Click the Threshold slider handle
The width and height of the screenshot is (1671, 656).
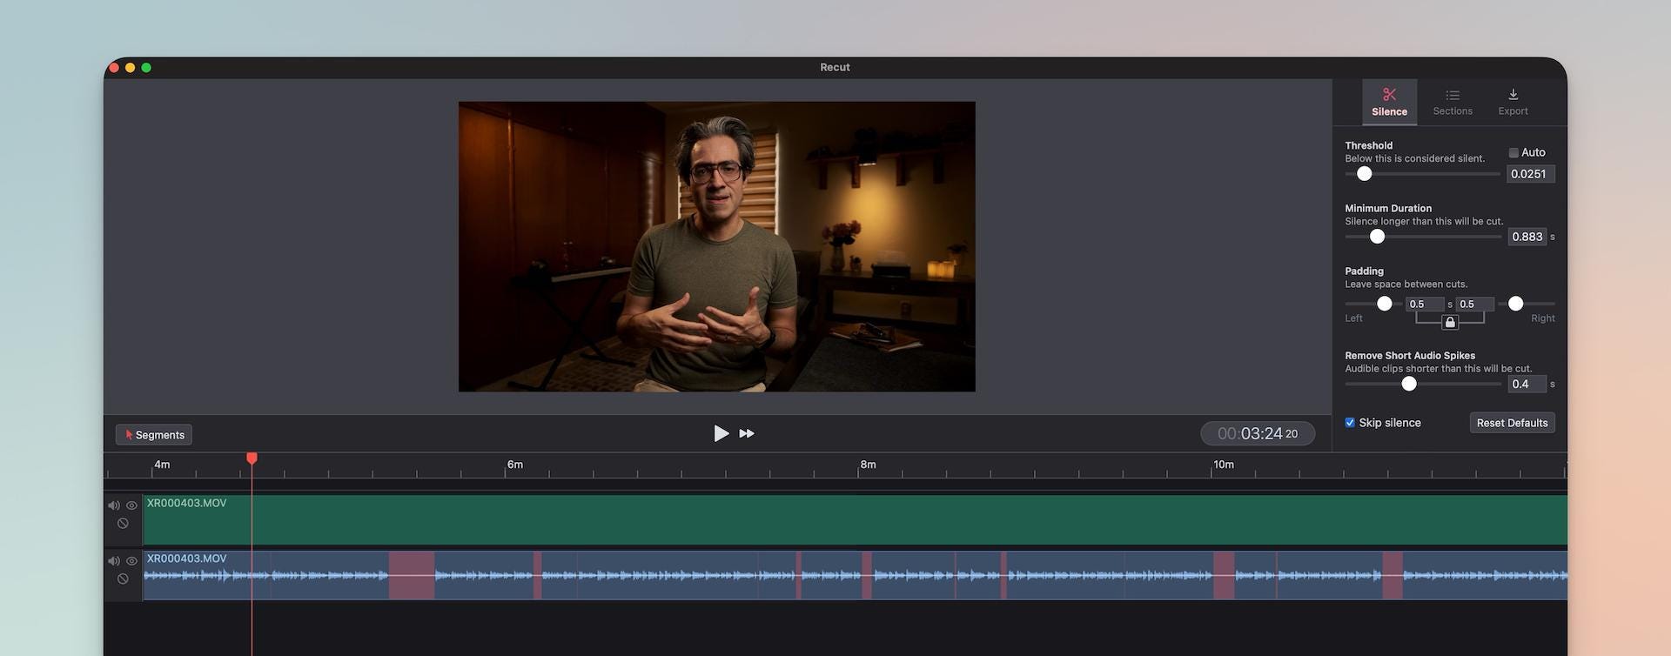1365,174
